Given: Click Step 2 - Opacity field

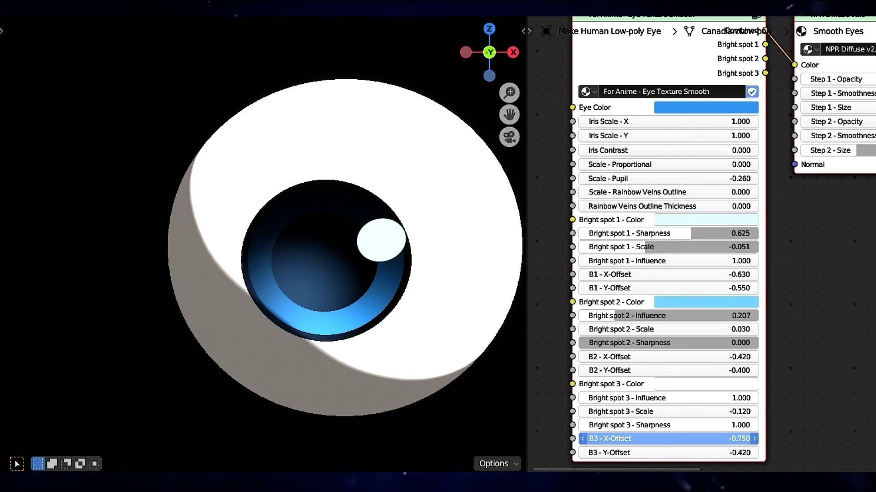Looking at the screenshot, I should 839,122.
